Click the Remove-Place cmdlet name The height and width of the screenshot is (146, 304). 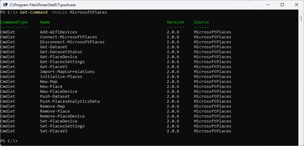click(x=55, y=111)
